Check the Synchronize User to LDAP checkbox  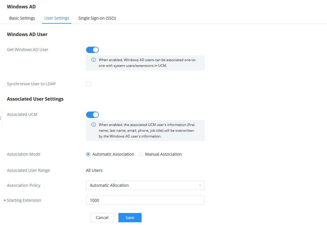pyautogui.click(x=88, y=84)
